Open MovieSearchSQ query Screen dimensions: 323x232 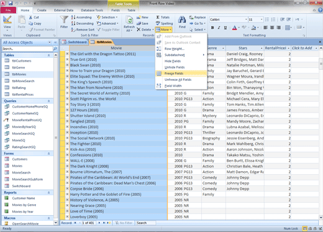[23, 134]
